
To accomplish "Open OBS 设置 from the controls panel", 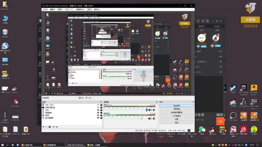I will (177, 119).
